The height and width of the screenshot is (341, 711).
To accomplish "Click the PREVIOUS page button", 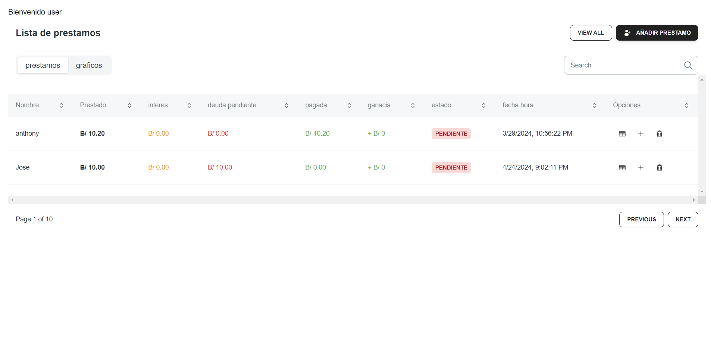I will click(x=641, y=220).
